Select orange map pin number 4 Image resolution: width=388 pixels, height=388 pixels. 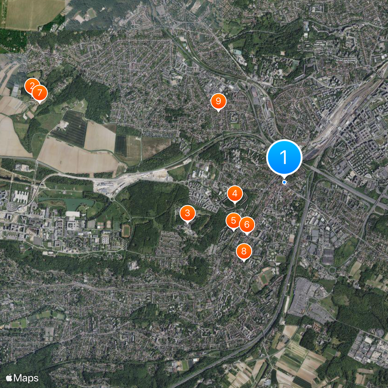235,194
